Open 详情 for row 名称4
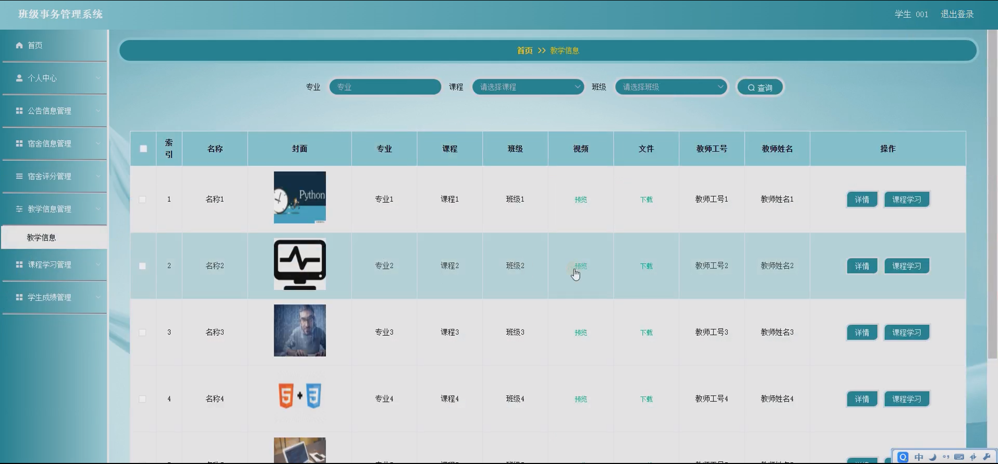The height and width of the screenshot is (464, 998). [x=862, y=399]
